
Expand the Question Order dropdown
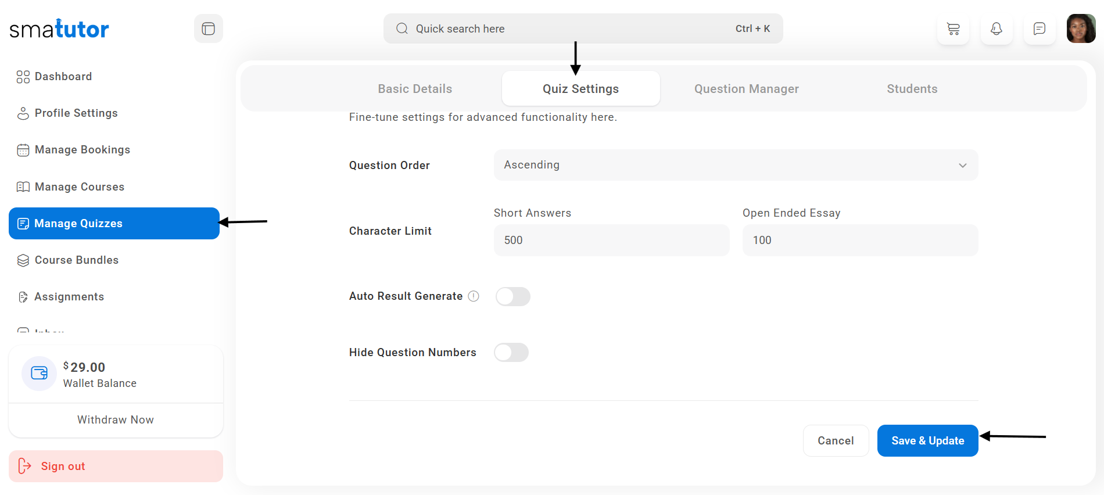tap(735, 165)
